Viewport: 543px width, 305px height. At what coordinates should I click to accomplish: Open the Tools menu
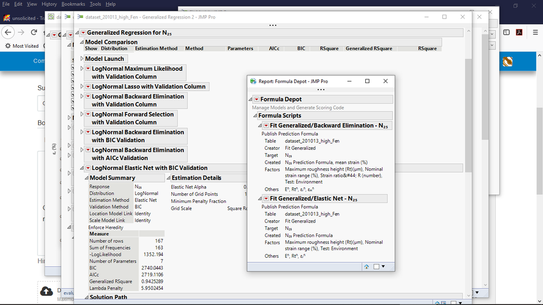coord(95,4)
